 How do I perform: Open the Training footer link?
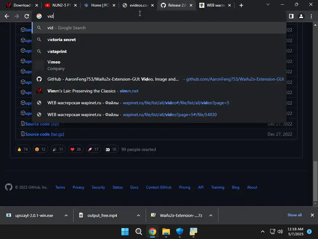[x=218, y=187]
